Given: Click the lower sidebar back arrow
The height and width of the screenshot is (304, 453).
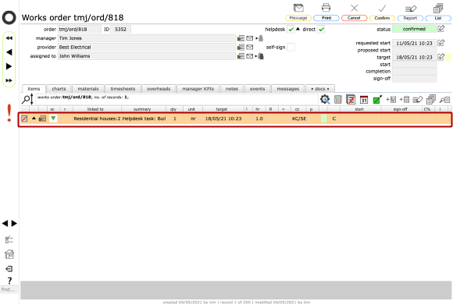Looking at the screenshot, I should coord(5,223).
